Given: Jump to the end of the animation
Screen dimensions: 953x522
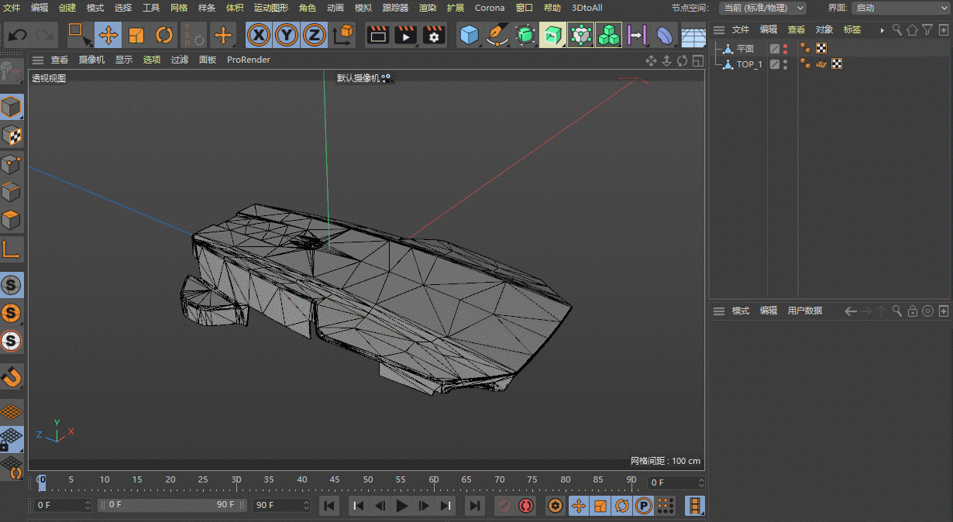Looking at the screenshot, I should tap(474, 506).
